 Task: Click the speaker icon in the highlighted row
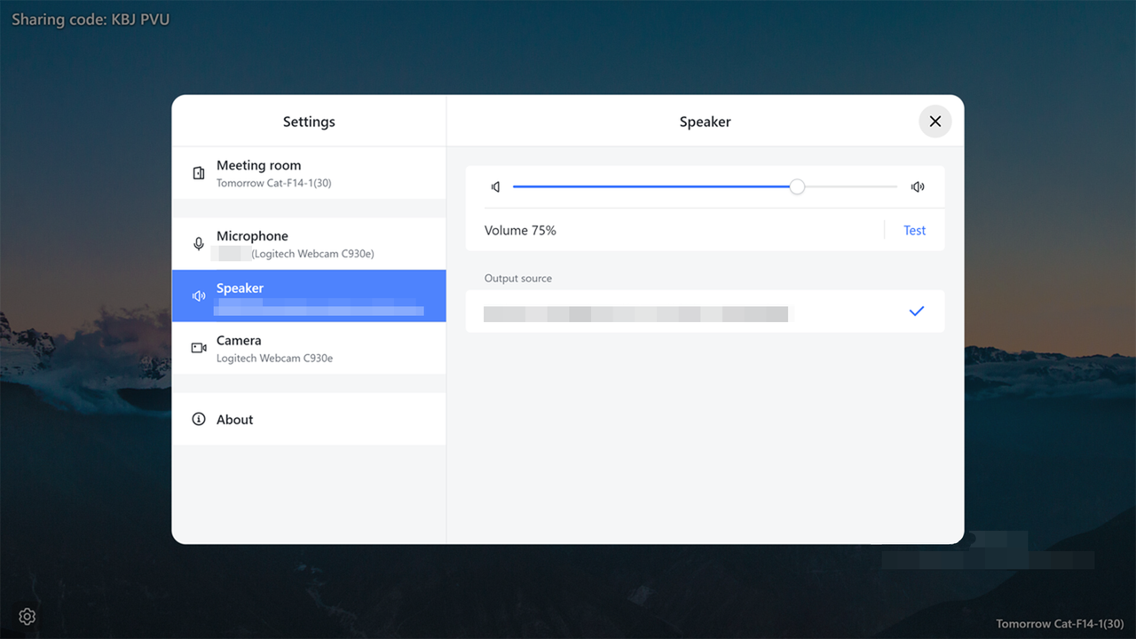[199, 296]
